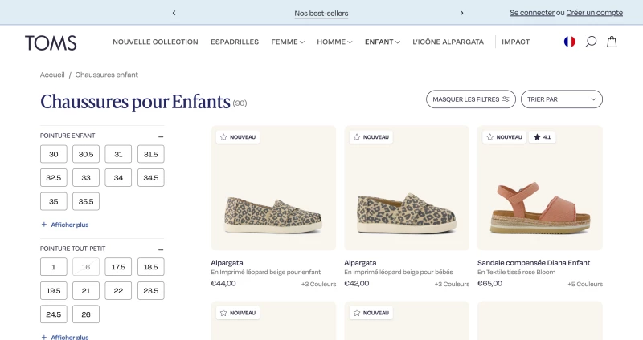Favorite star on second-row middle product
Image resolution: width=643 pixels, height=340 pixels.
[x=357, y=313]
